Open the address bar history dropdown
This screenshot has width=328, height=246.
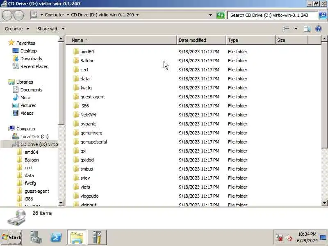point(210,15)
